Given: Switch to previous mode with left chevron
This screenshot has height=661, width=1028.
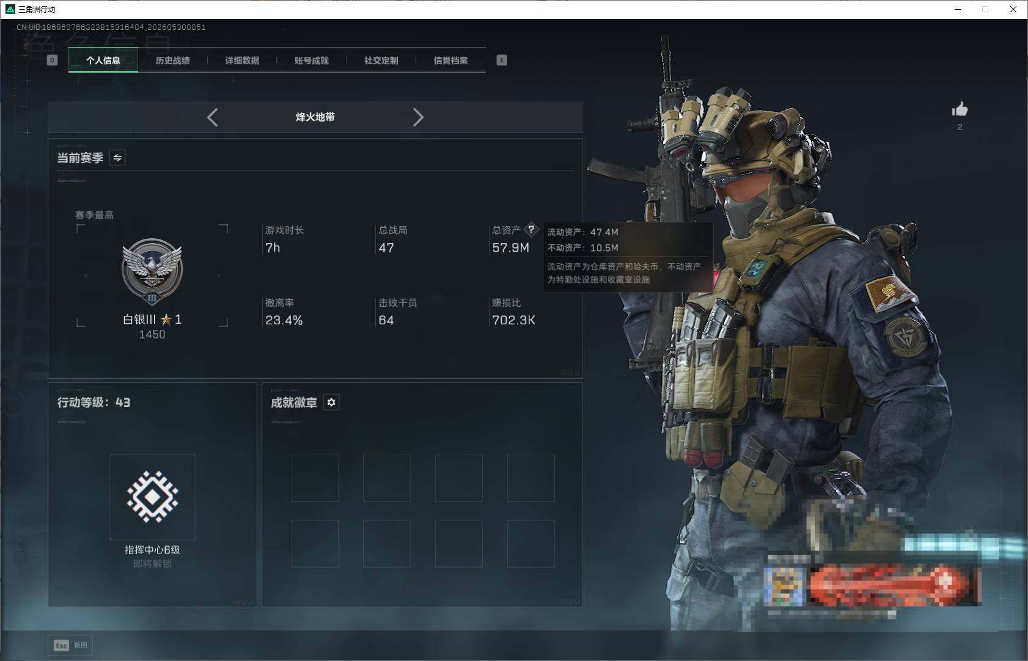Looking at the screenshot, I should [x=212, y=117].
